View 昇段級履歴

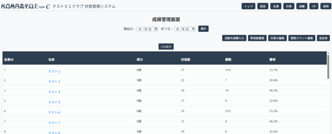[257, 38]
